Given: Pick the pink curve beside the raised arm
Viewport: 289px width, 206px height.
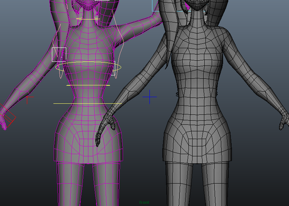Looking at the screenshot, I should click(x=118, y=44).
